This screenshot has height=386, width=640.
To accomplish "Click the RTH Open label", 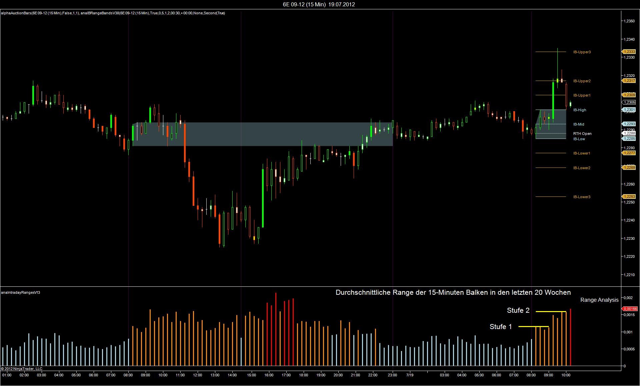I will coord(582,134).
